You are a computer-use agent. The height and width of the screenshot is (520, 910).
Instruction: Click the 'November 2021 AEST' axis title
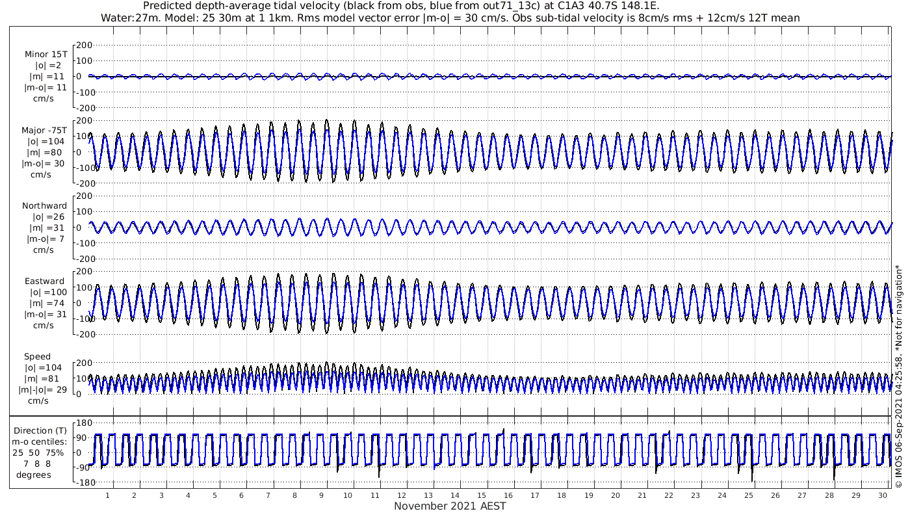pyautogui.click(x=450, y=506)
